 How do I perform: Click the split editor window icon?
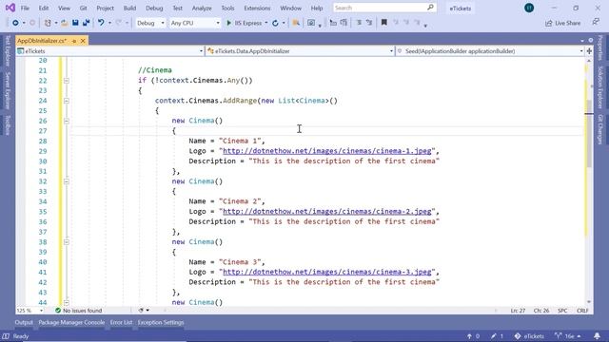click(x=589, y=51)
